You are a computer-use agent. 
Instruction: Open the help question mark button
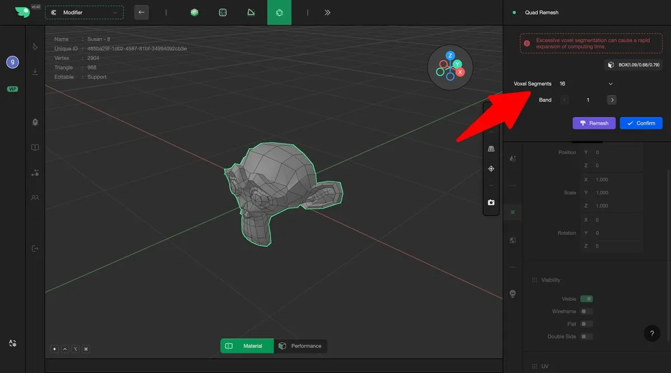[651, 333]
